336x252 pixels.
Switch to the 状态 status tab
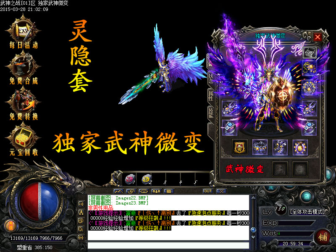(x=211, y=78)
